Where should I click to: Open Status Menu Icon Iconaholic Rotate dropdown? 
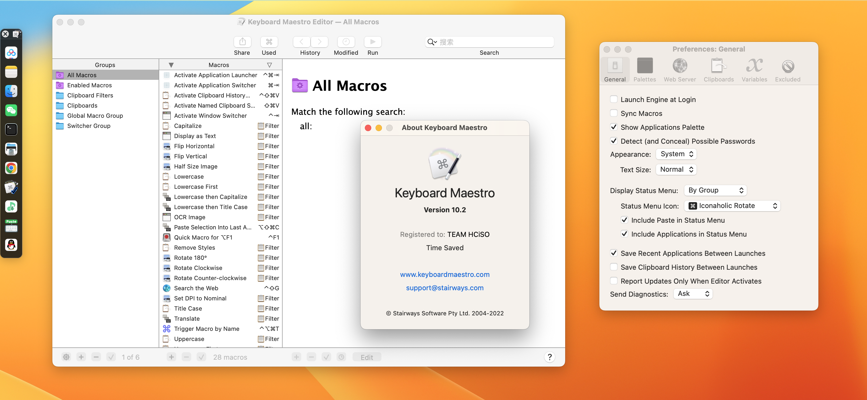[732, 206]
